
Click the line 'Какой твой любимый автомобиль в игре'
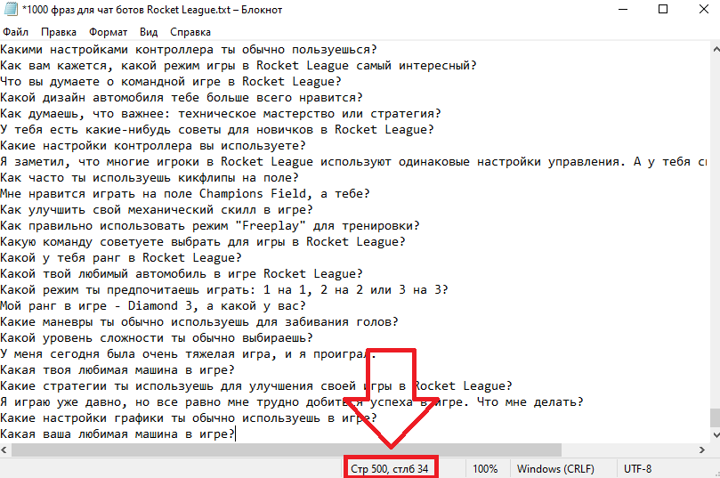coord(182,274)
